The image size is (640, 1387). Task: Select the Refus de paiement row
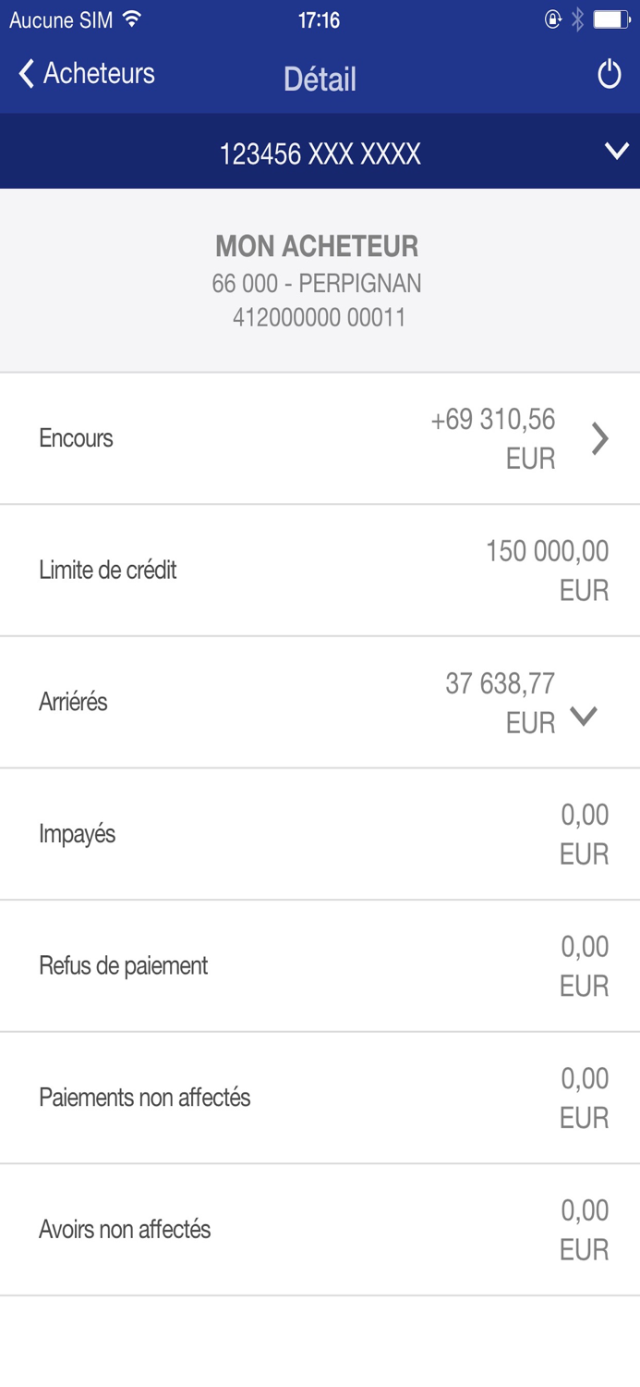320,965
